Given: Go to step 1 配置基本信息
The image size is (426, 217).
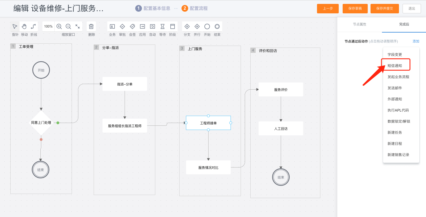Looking at the screenshot, I should 153,8.
